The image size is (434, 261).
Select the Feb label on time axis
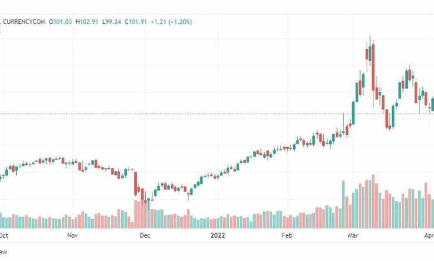point(287,235)
